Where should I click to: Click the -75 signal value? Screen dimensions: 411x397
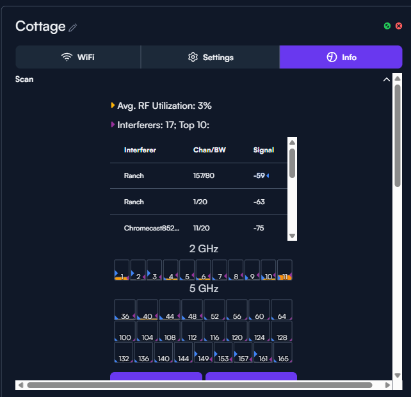pos(259,228)
